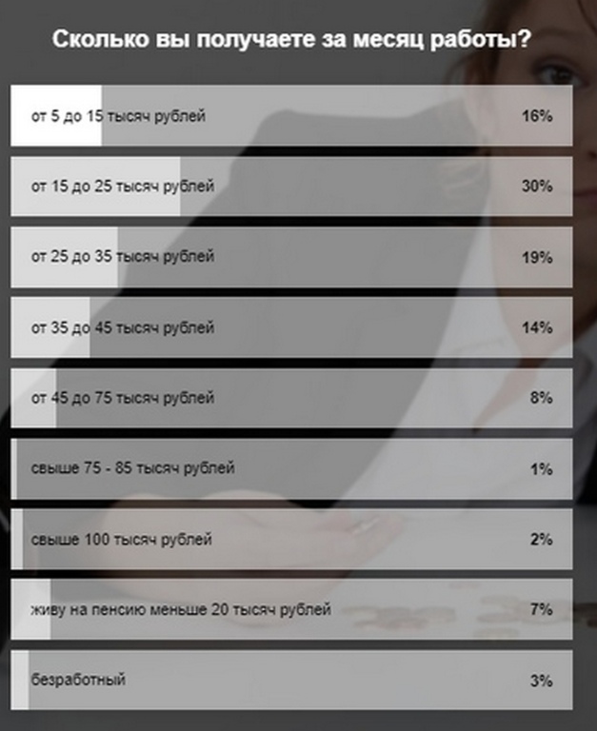Click the 3% result value
The height and width of the screenshot is (731, 597).
coord(541,680)
